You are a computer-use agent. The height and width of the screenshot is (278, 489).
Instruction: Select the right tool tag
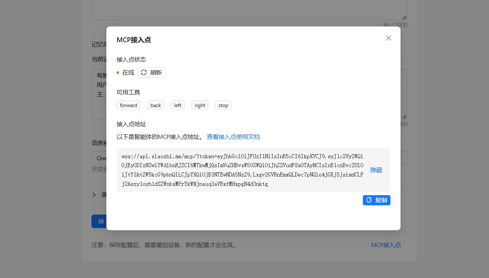click(200, 105)
